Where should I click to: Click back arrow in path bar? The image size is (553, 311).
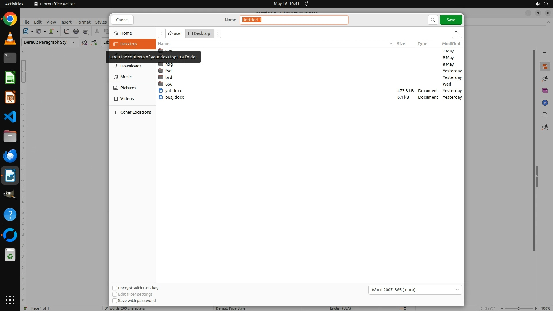(x=162, y=33)
